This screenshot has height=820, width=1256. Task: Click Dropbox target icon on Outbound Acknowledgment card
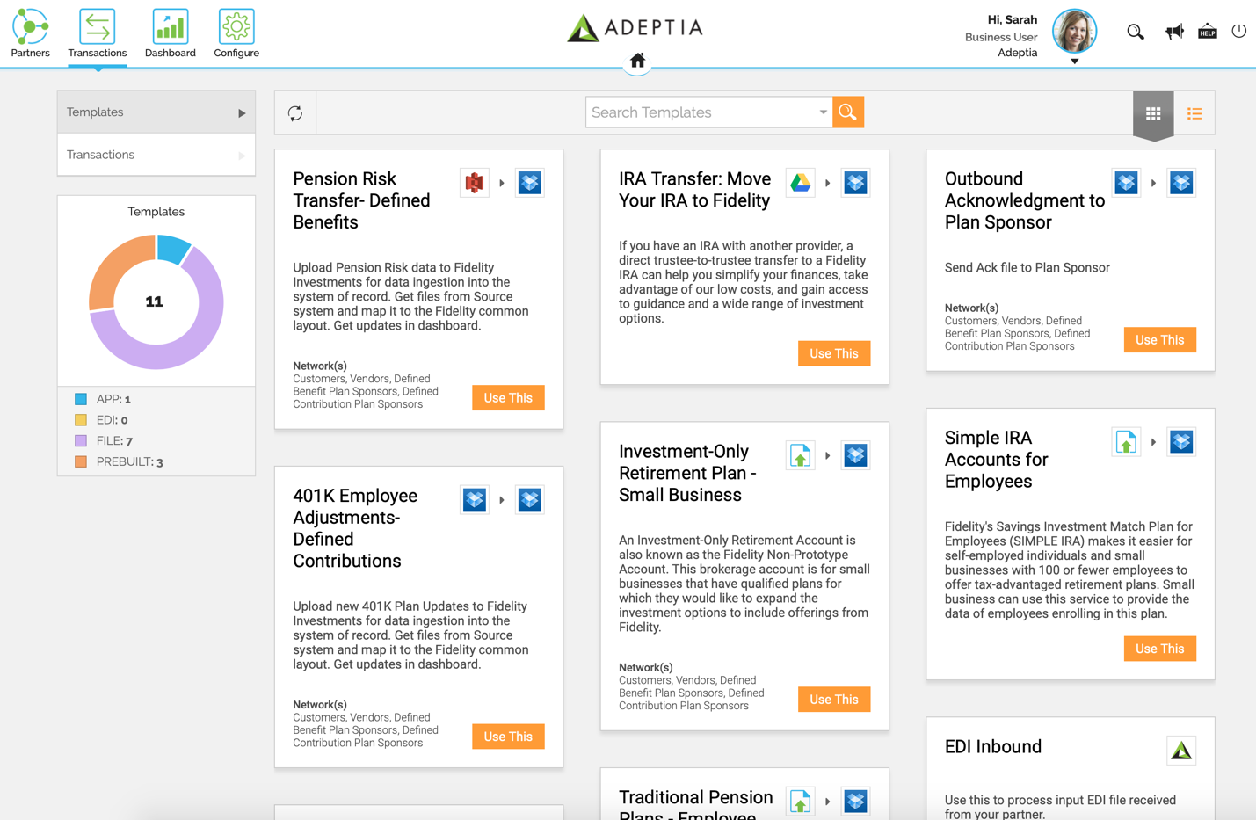coord(1181,183)
